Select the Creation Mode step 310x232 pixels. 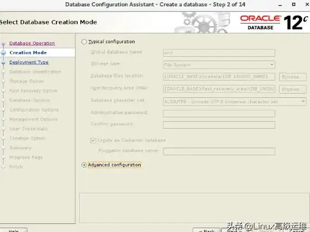point(28,52)
